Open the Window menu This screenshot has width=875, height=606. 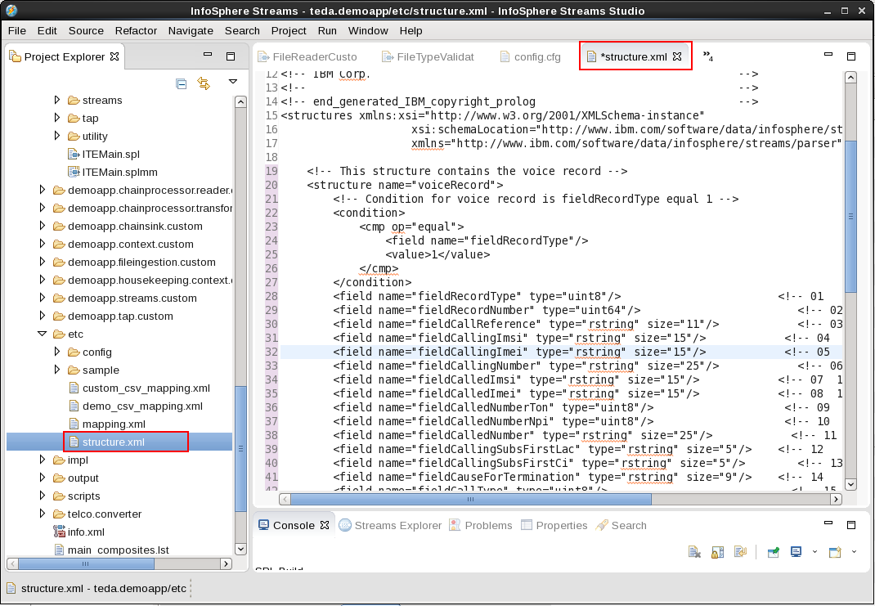(x=368, y=31)
